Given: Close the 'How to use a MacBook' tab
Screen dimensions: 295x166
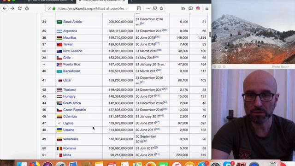Looking at the screenshot, I should [72, 1].
